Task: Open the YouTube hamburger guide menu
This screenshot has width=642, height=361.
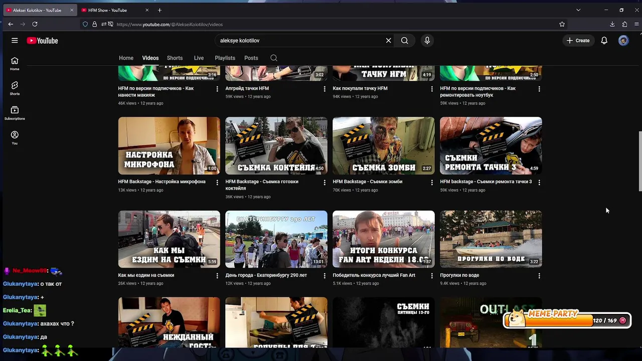Action: (x=15, y=41)
